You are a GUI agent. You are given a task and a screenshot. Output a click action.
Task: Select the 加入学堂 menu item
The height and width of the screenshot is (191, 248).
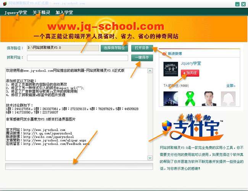click(64, 12)
